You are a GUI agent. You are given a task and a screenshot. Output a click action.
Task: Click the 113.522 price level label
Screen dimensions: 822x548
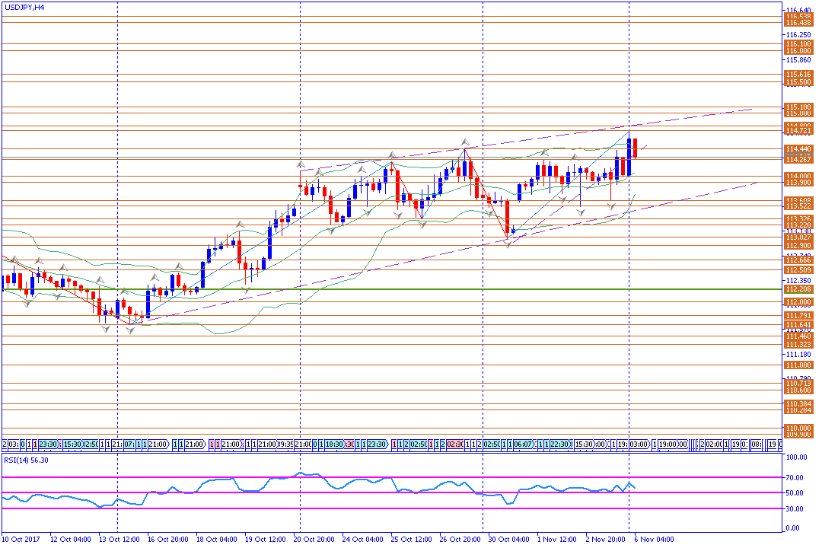pyautogui.click(x=797, y=206)
